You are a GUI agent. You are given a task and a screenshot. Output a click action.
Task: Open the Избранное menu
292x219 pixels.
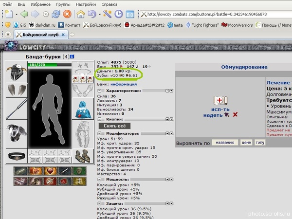click(40, 4)
